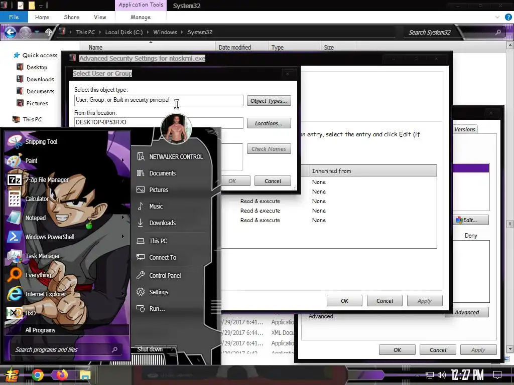Open the Manage ribbon tab
This screenshot has height=385, width=514.
click(x=141, y=17)
